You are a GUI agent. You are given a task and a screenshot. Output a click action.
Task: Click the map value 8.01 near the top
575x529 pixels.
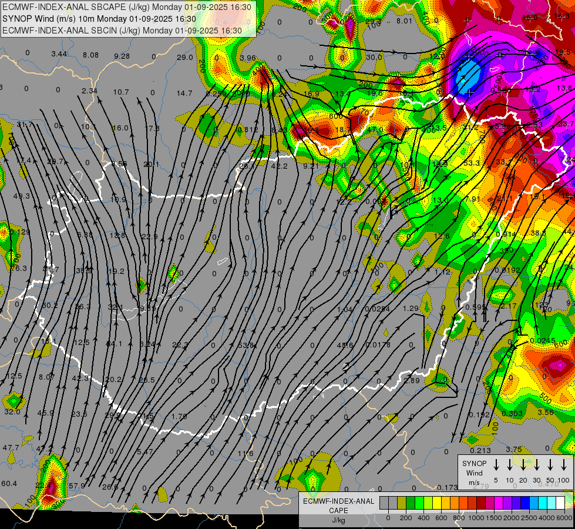point(405,21)
